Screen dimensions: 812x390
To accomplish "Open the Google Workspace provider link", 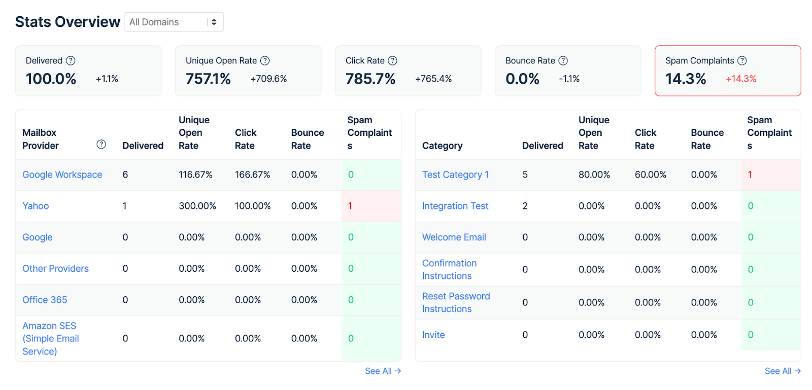I will click(62, 174).
